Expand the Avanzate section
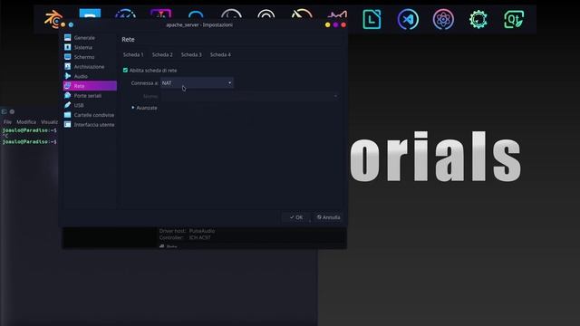Screen dimensions: 580x326 (x=144, y=108)
